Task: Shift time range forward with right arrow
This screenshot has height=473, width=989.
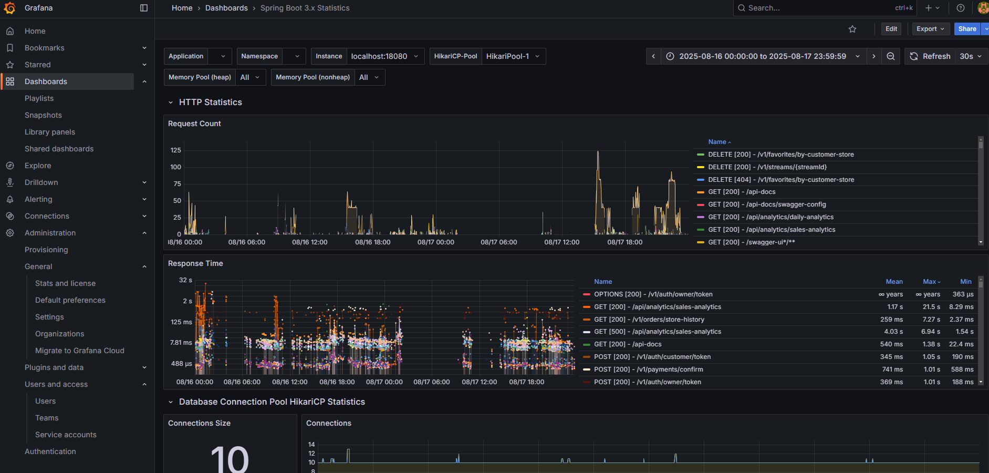Action: tap(874, 56)
